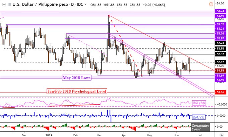
Task: Open the orange alert warning icon
Action: click(x=211, y=4)
